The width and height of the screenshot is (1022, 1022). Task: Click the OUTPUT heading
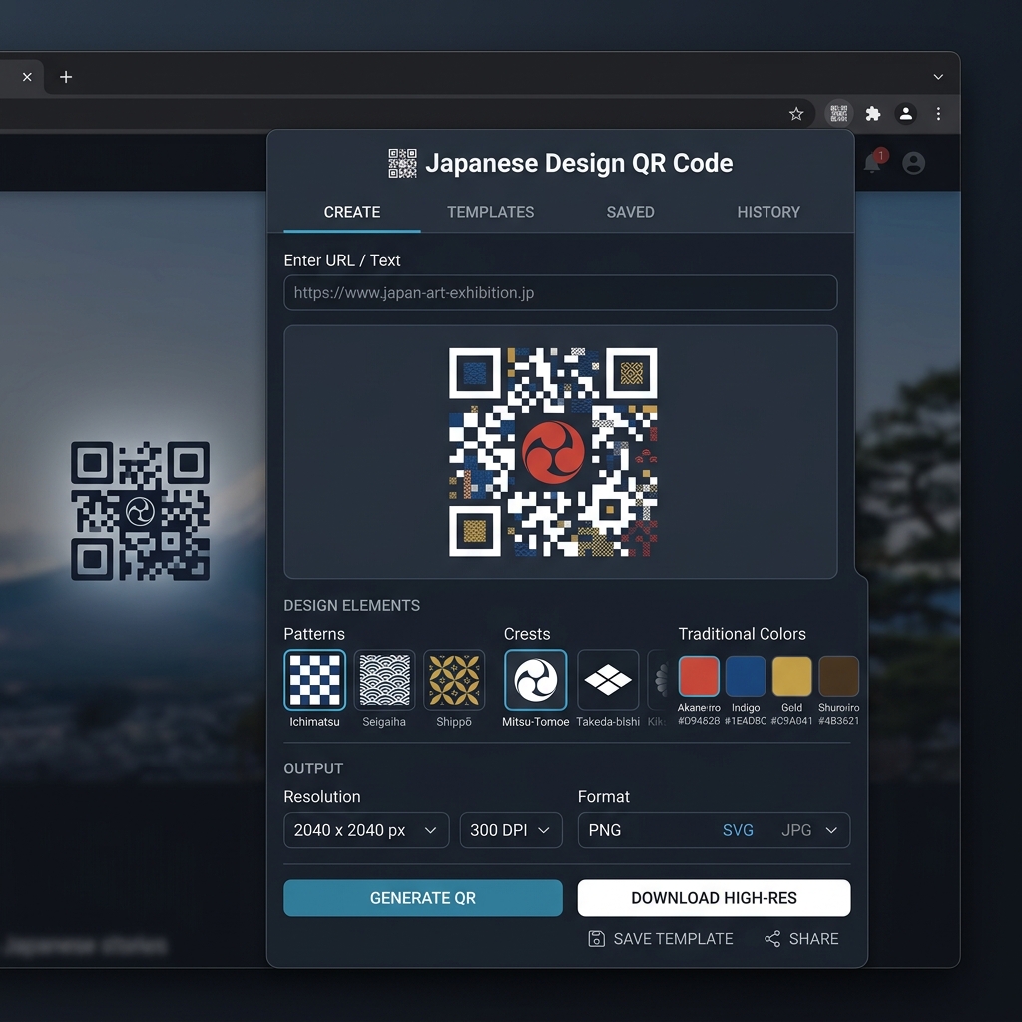click(313, 768)
